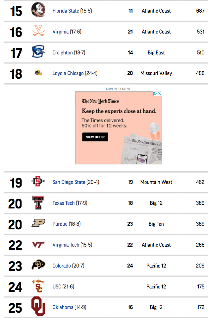This screenshot has height=318, width=208.
Task: Open the Loyola Chicago team link
Action: click(68, 73)
